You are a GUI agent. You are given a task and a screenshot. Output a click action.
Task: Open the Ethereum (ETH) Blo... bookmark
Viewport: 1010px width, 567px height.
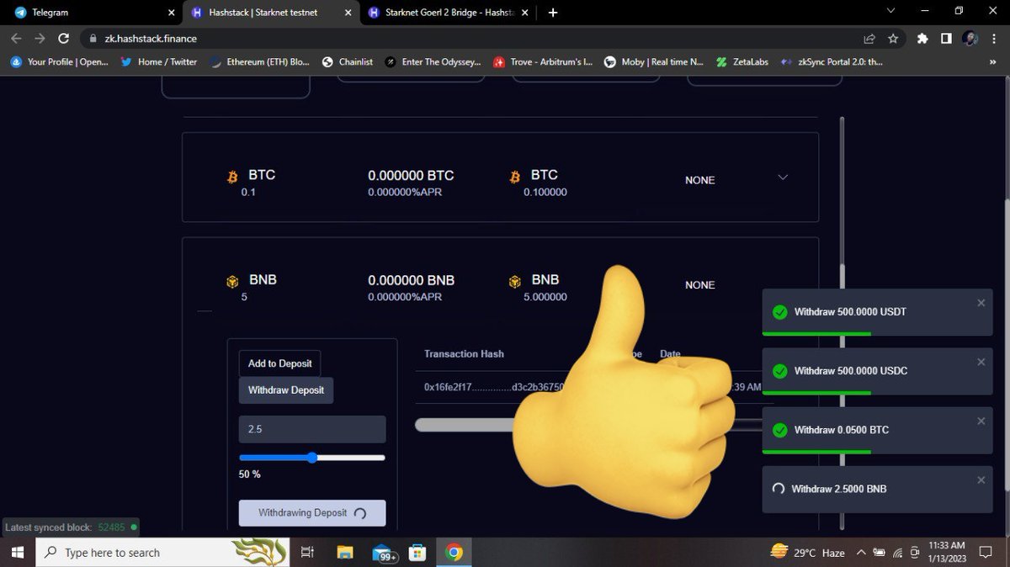pyautogui.click(x=260, y=61)
